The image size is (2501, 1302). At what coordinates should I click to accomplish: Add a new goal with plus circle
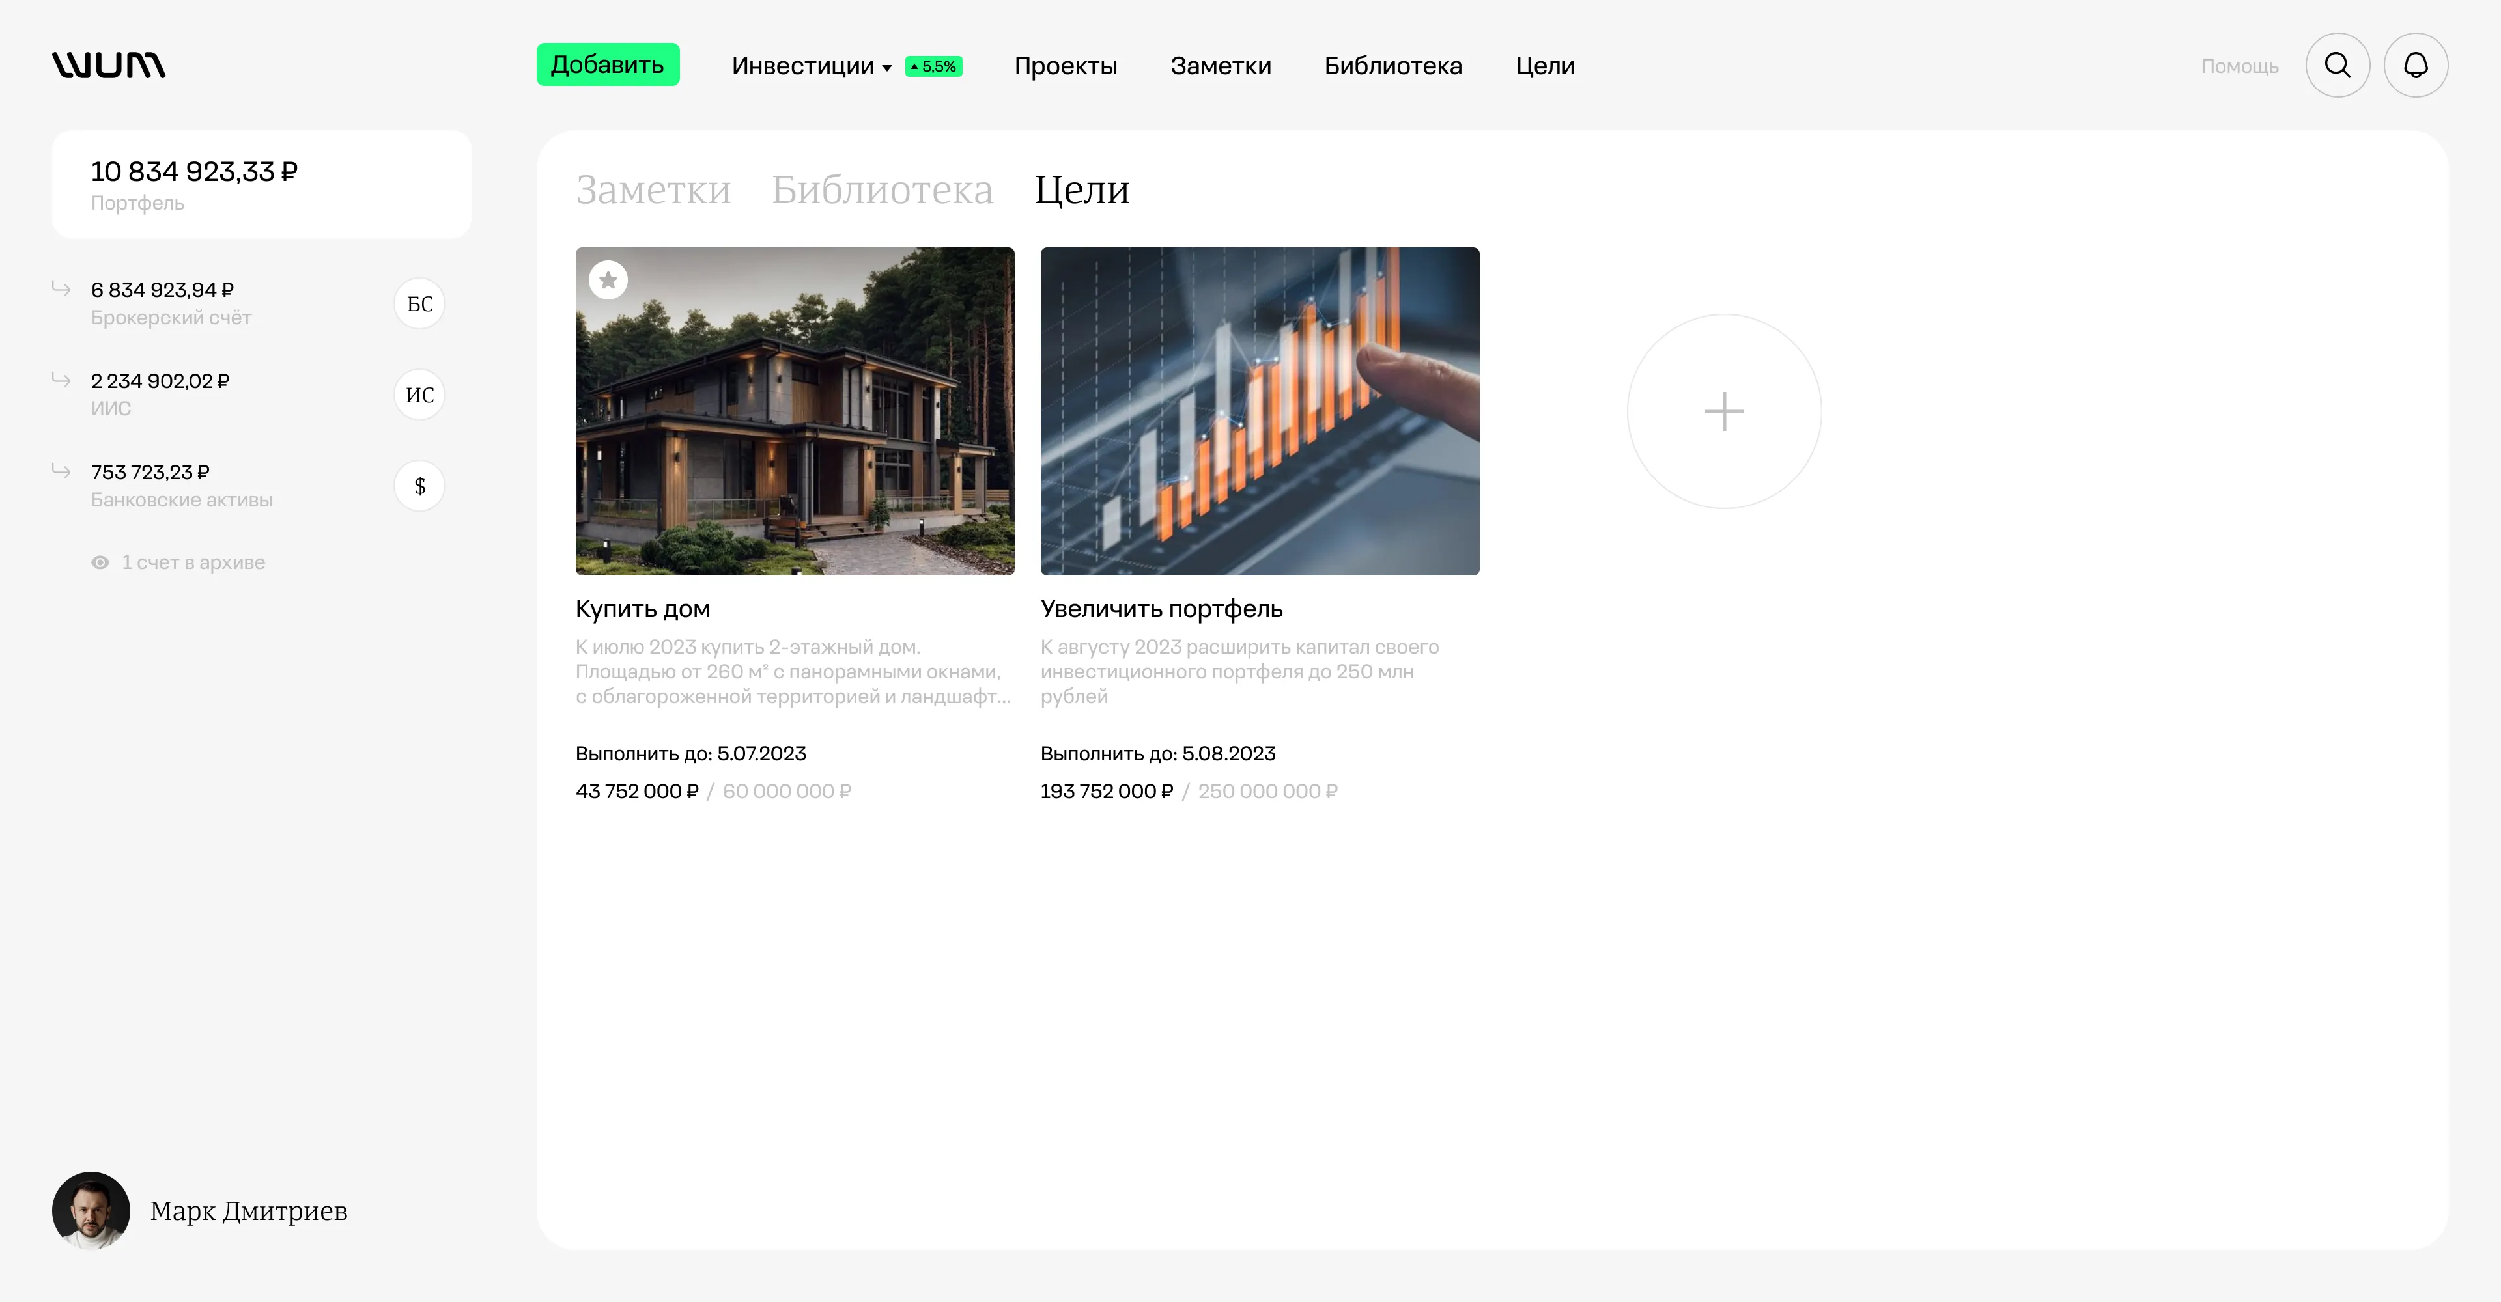pos(1724,411)
